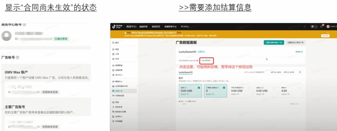Open the 联盟带货 top navigation item
The image size is (337, 131).
(x=156, y=27)
